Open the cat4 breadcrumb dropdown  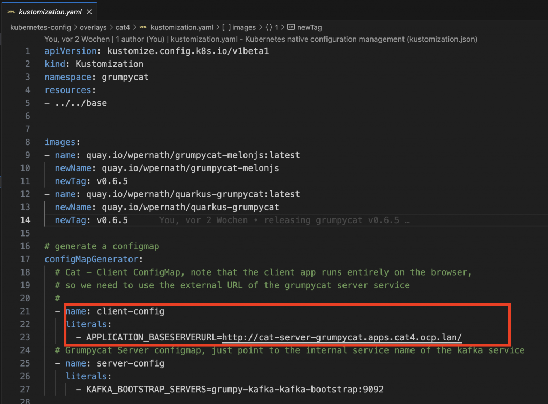click(121, 27)
